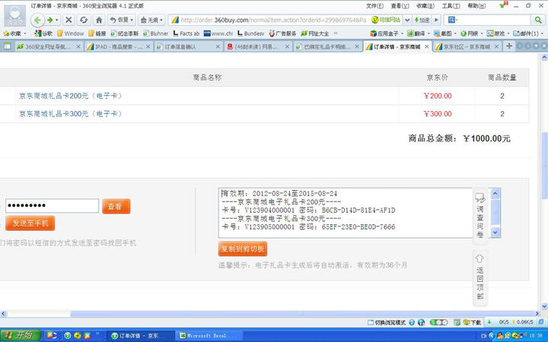Click the play arrow beside 加速
The width and height of the screenshot is (548, 342).
(436, 20)
